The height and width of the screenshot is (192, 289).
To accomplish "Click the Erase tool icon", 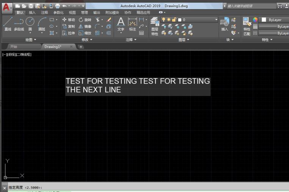I will coord(109,20).
